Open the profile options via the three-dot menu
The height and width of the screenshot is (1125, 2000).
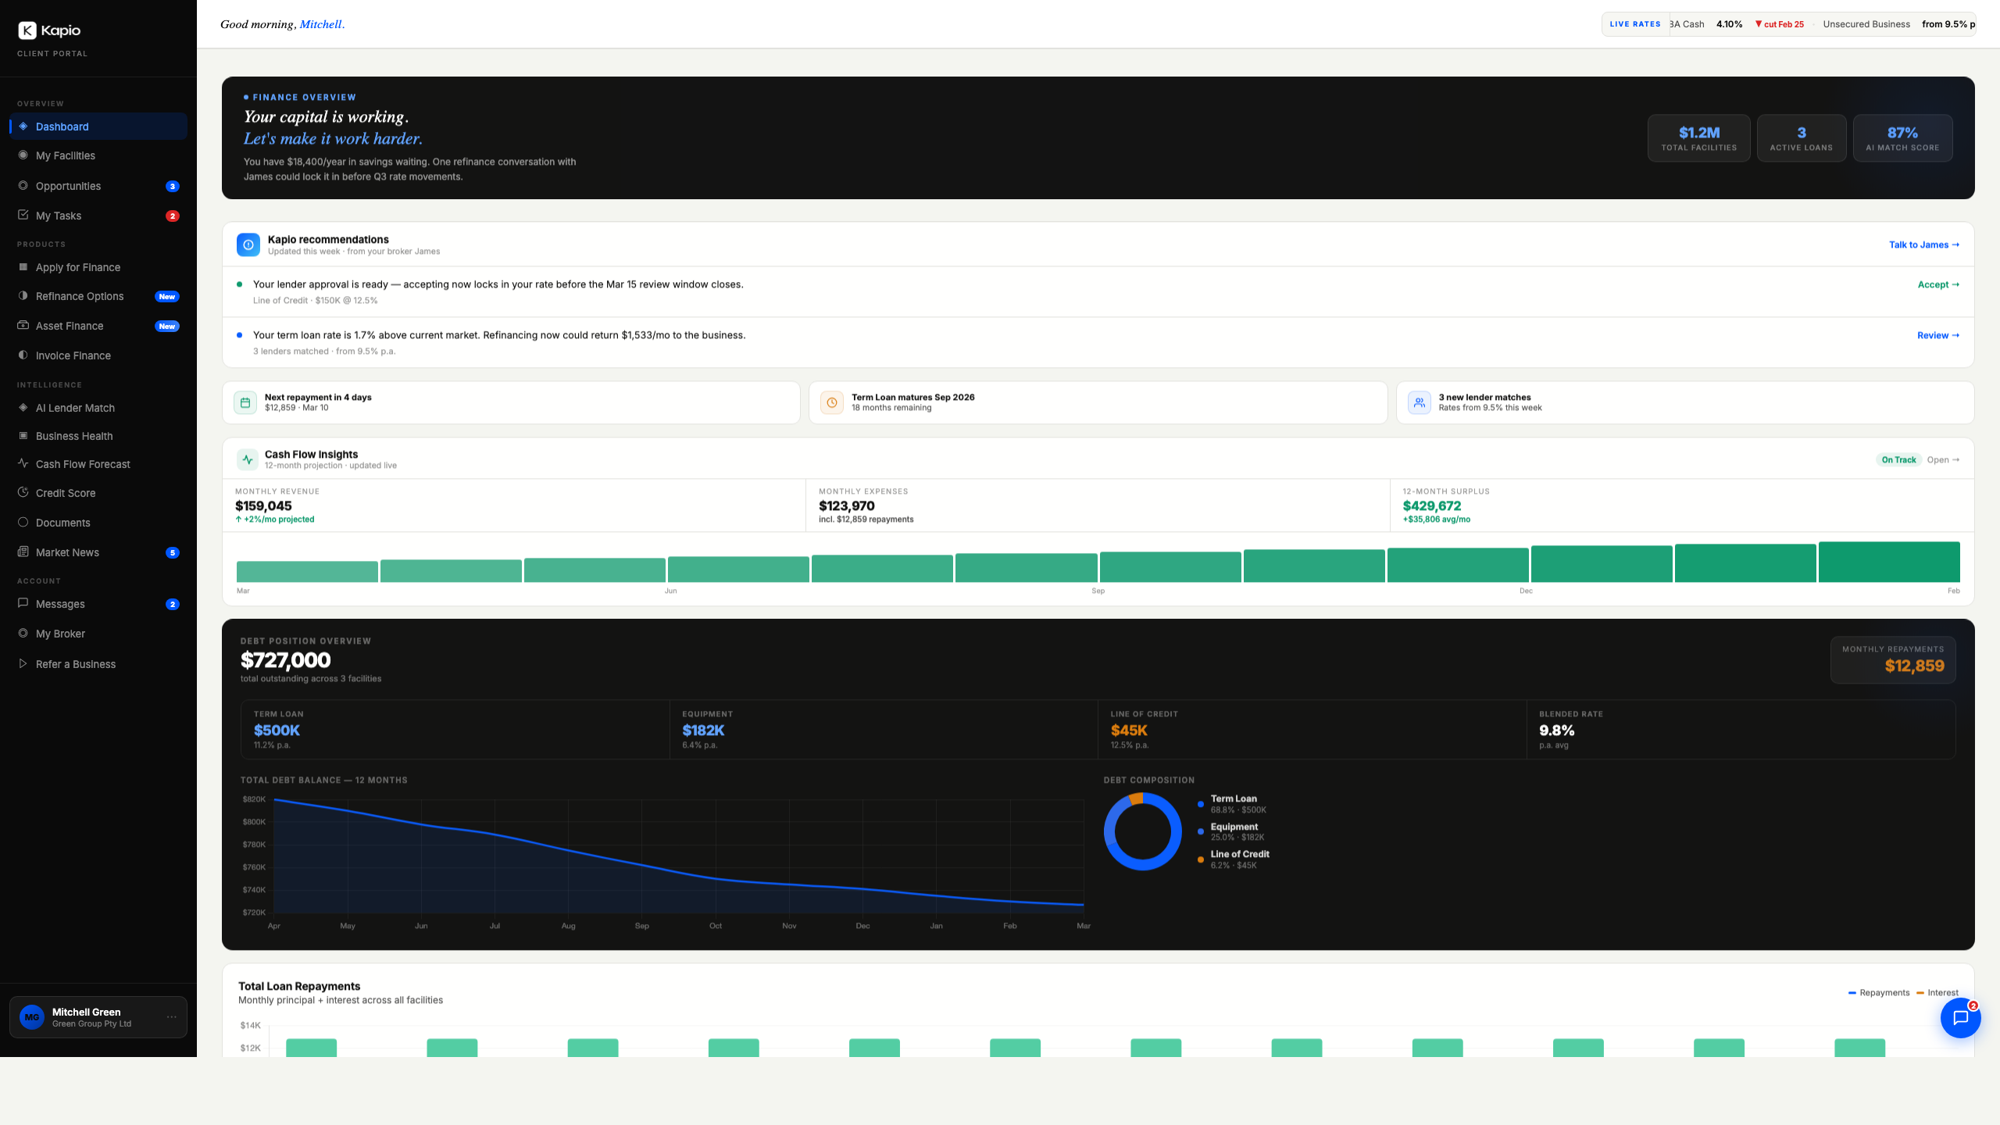[x=172, y=1016]
